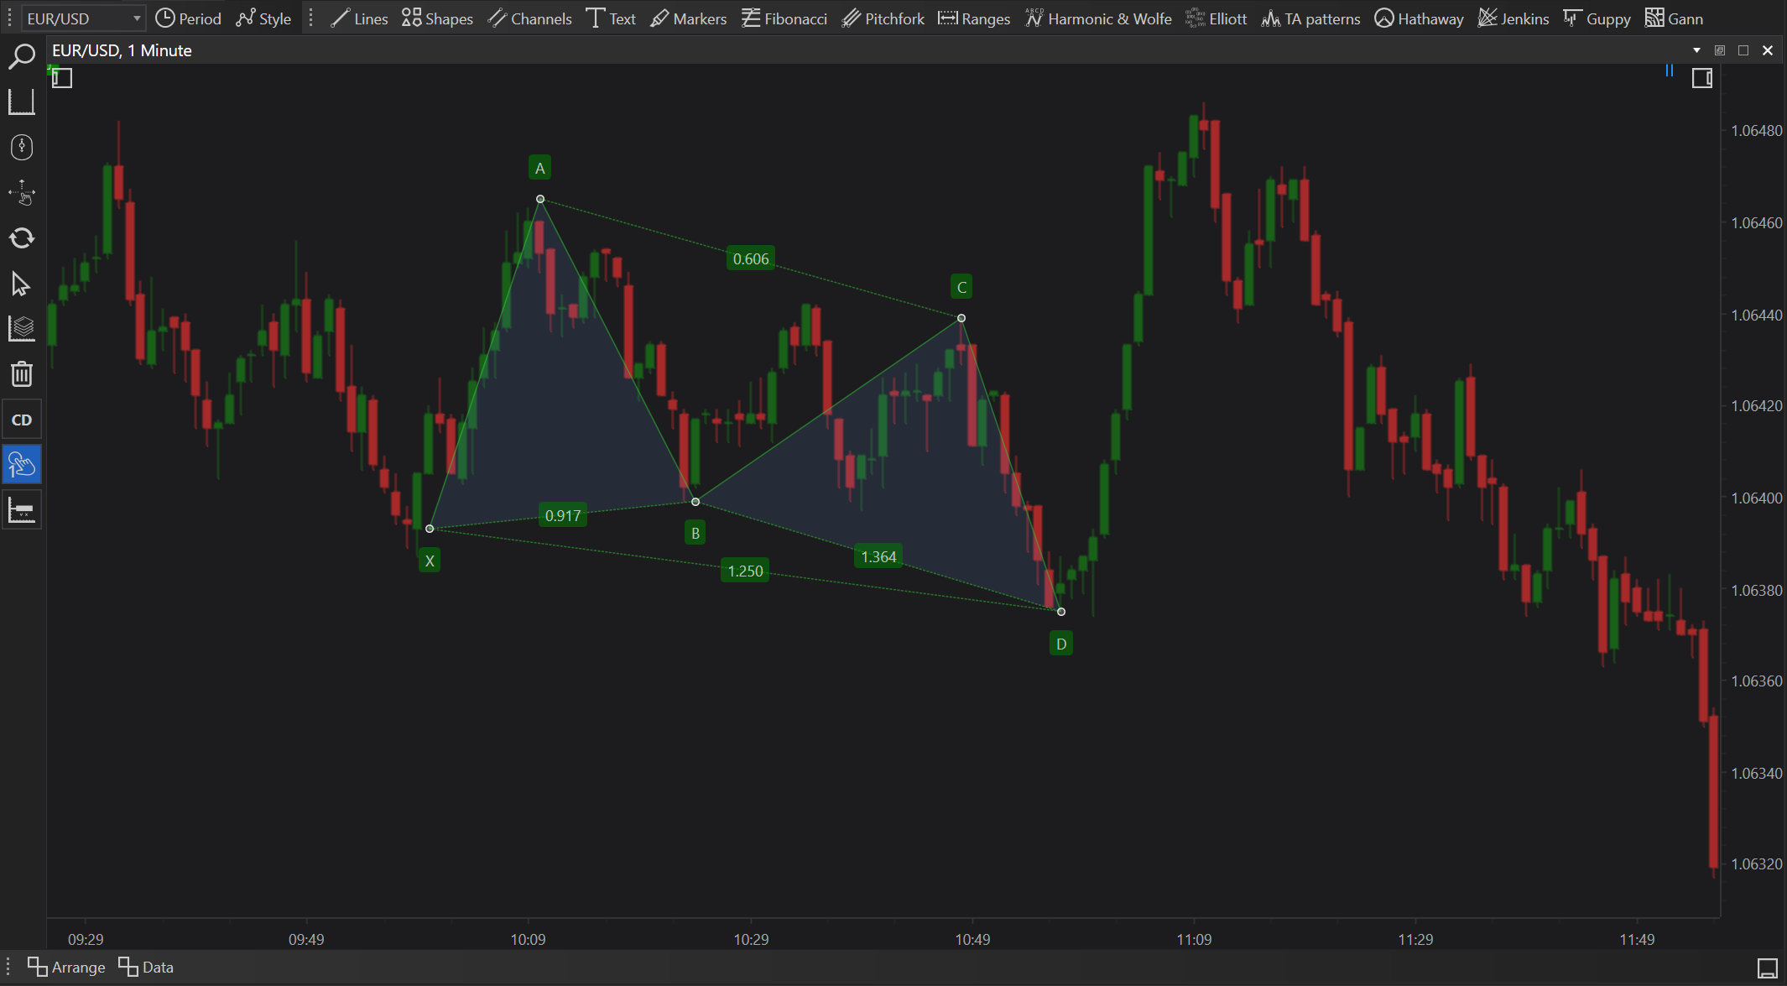The height and width of the screenshot is (986, 1787).
Task: Toggle the horizontal bar chart button under hand
Action: coord(21,510)
